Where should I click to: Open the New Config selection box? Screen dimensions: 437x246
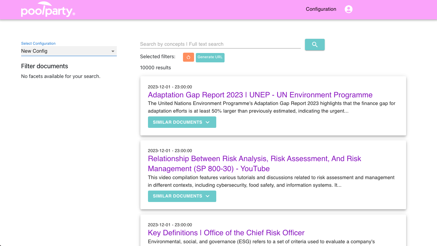66,51
